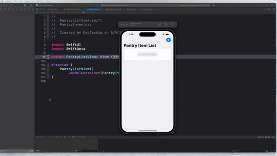Select the PantryListView tab

tap(93, 9)
